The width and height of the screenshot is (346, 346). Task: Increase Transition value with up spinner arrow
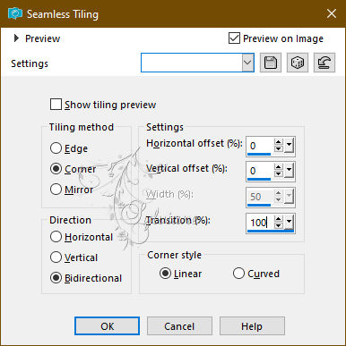279,219
